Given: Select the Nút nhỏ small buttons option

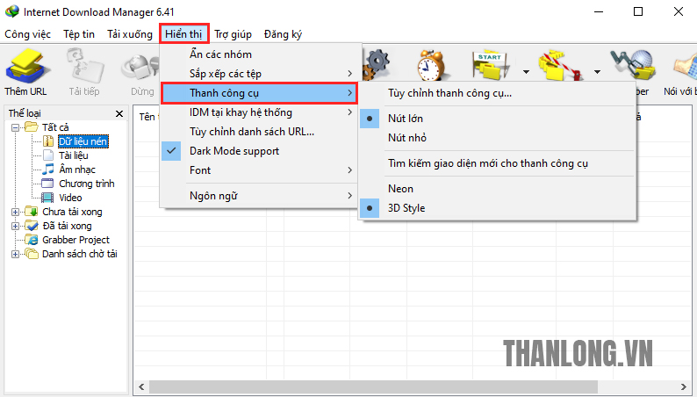Looking at the screenshot, I should pyautogui.click(x=408, y=138).
